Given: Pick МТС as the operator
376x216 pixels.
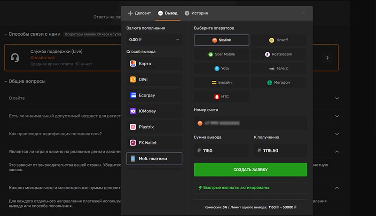Looking at the screenshot, I should 222,96.
